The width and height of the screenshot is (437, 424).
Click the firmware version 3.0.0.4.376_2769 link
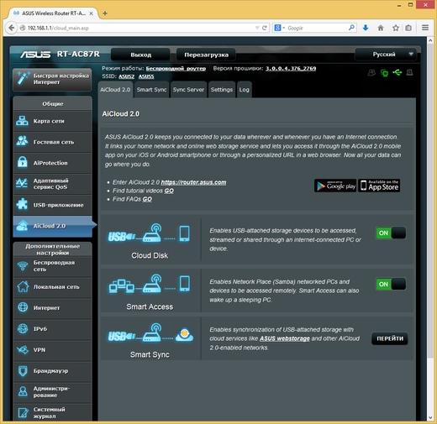[x=291, y=68]
